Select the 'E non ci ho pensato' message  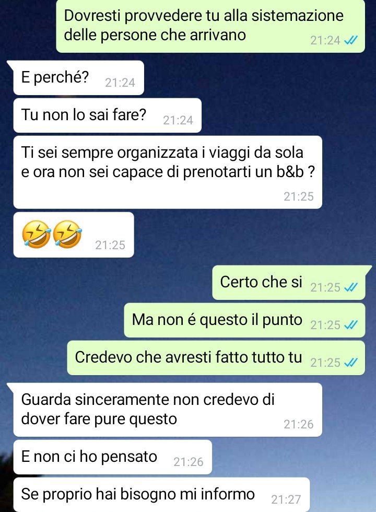pos(113,457)
